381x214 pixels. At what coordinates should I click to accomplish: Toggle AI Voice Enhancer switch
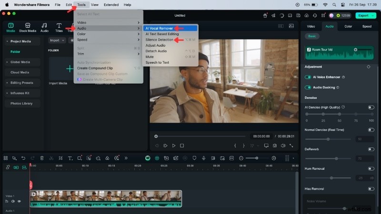point(308,77)
